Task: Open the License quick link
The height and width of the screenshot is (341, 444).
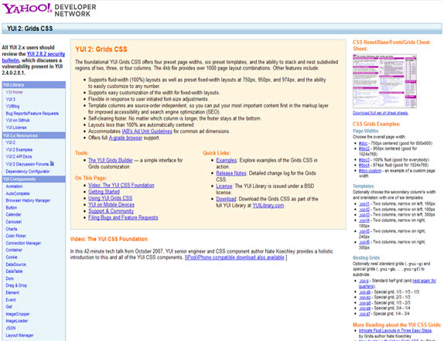Action: [x=224, y=186]
